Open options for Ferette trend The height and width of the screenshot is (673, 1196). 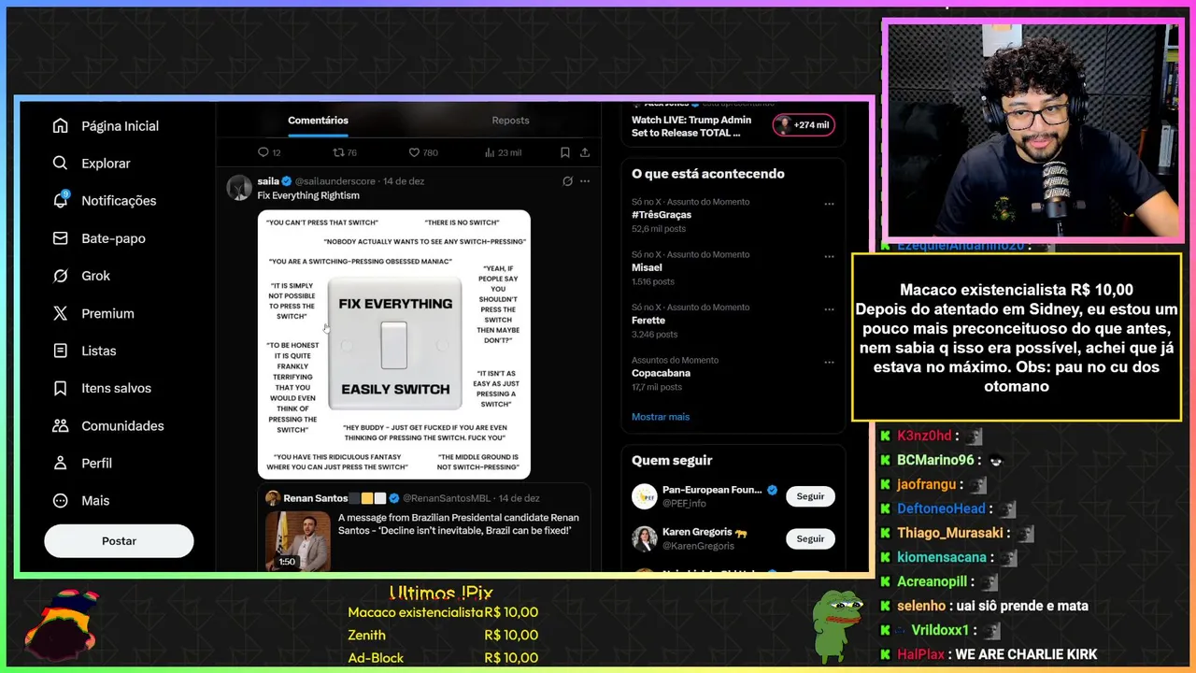click(829, 309)
